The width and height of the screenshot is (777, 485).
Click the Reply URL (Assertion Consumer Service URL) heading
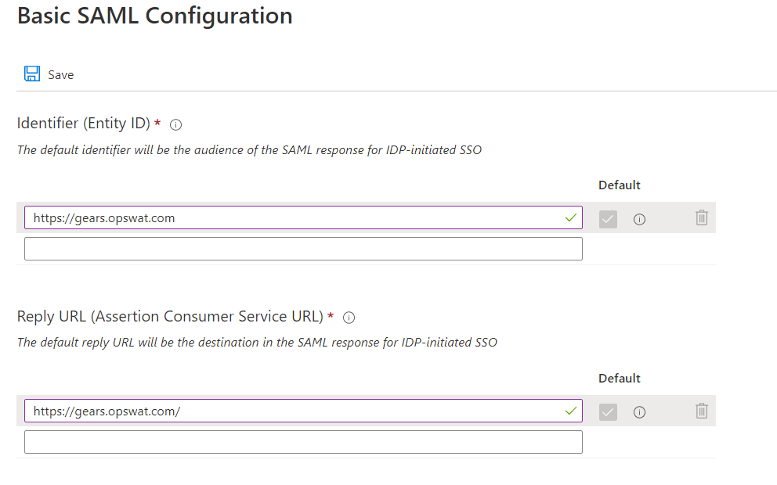170,316
